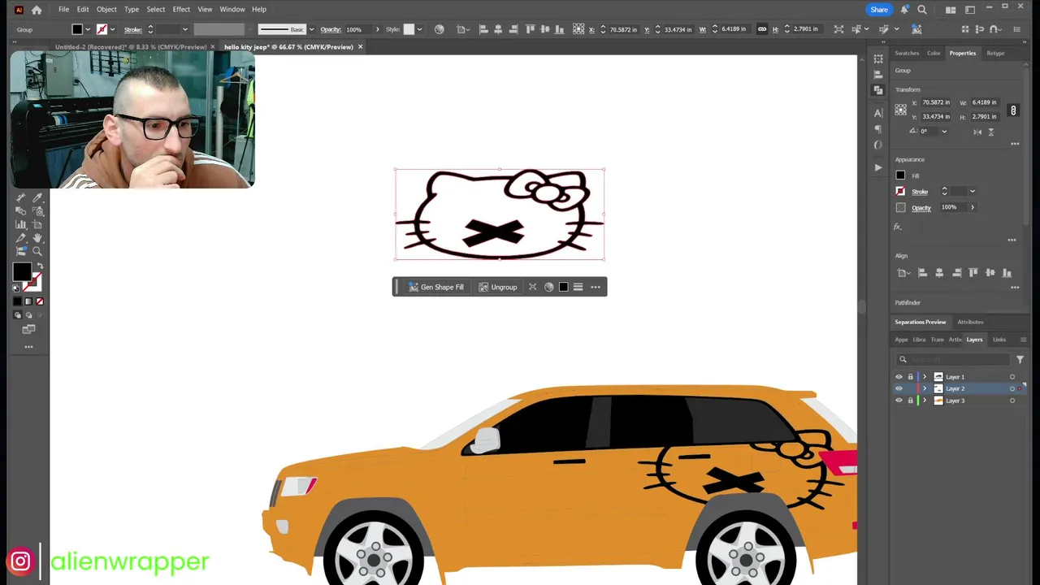Flip vertically in Transform section
1040x585 pixels.
(x=991, y=132)
